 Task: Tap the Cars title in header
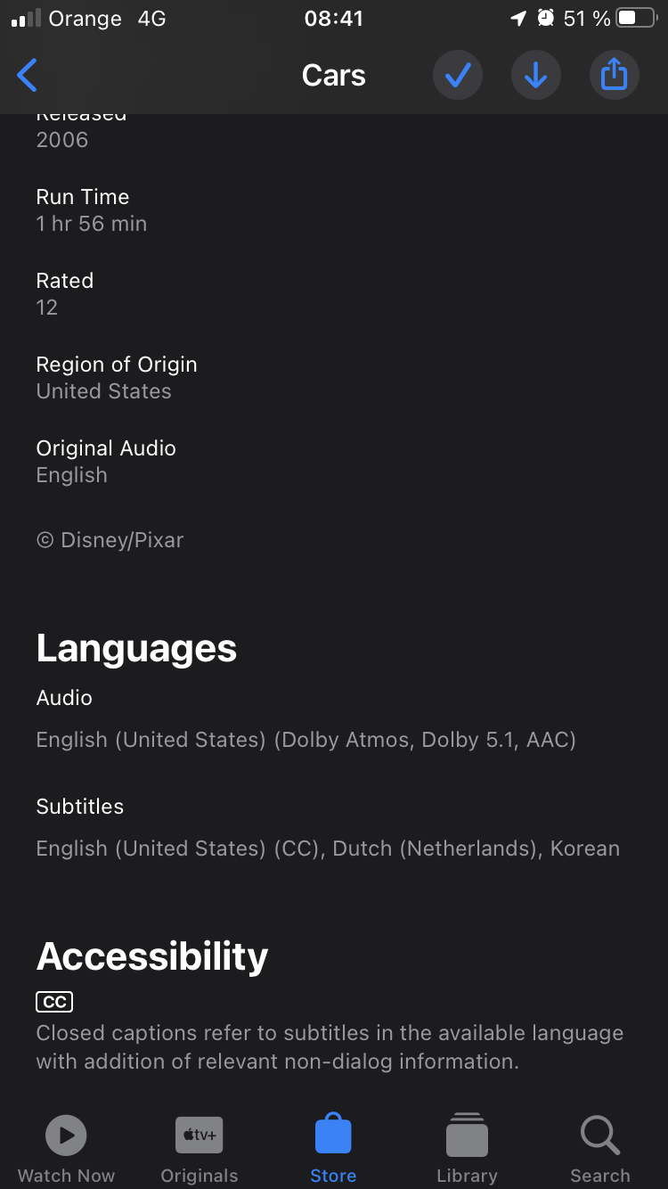[x=334, y=76]
